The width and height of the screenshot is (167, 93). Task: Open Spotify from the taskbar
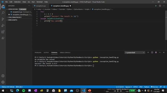[23, 91]
